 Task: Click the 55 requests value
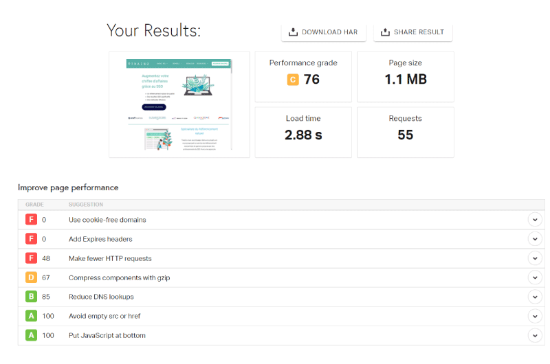point(406,135)
